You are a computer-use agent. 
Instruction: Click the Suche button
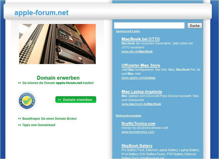(194, 26)
